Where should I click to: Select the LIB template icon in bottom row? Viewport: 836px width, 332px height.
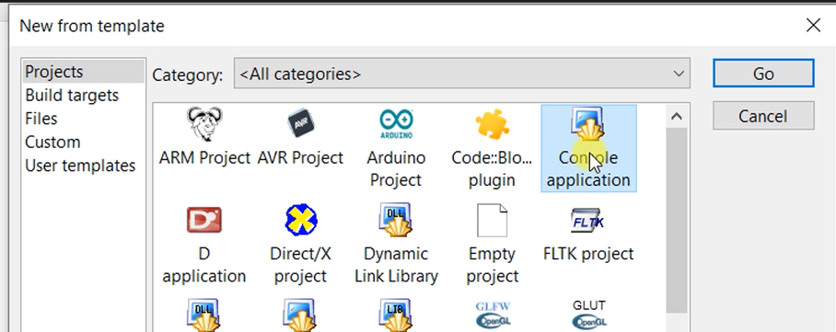pyautogui.click(x=396, y=315)
